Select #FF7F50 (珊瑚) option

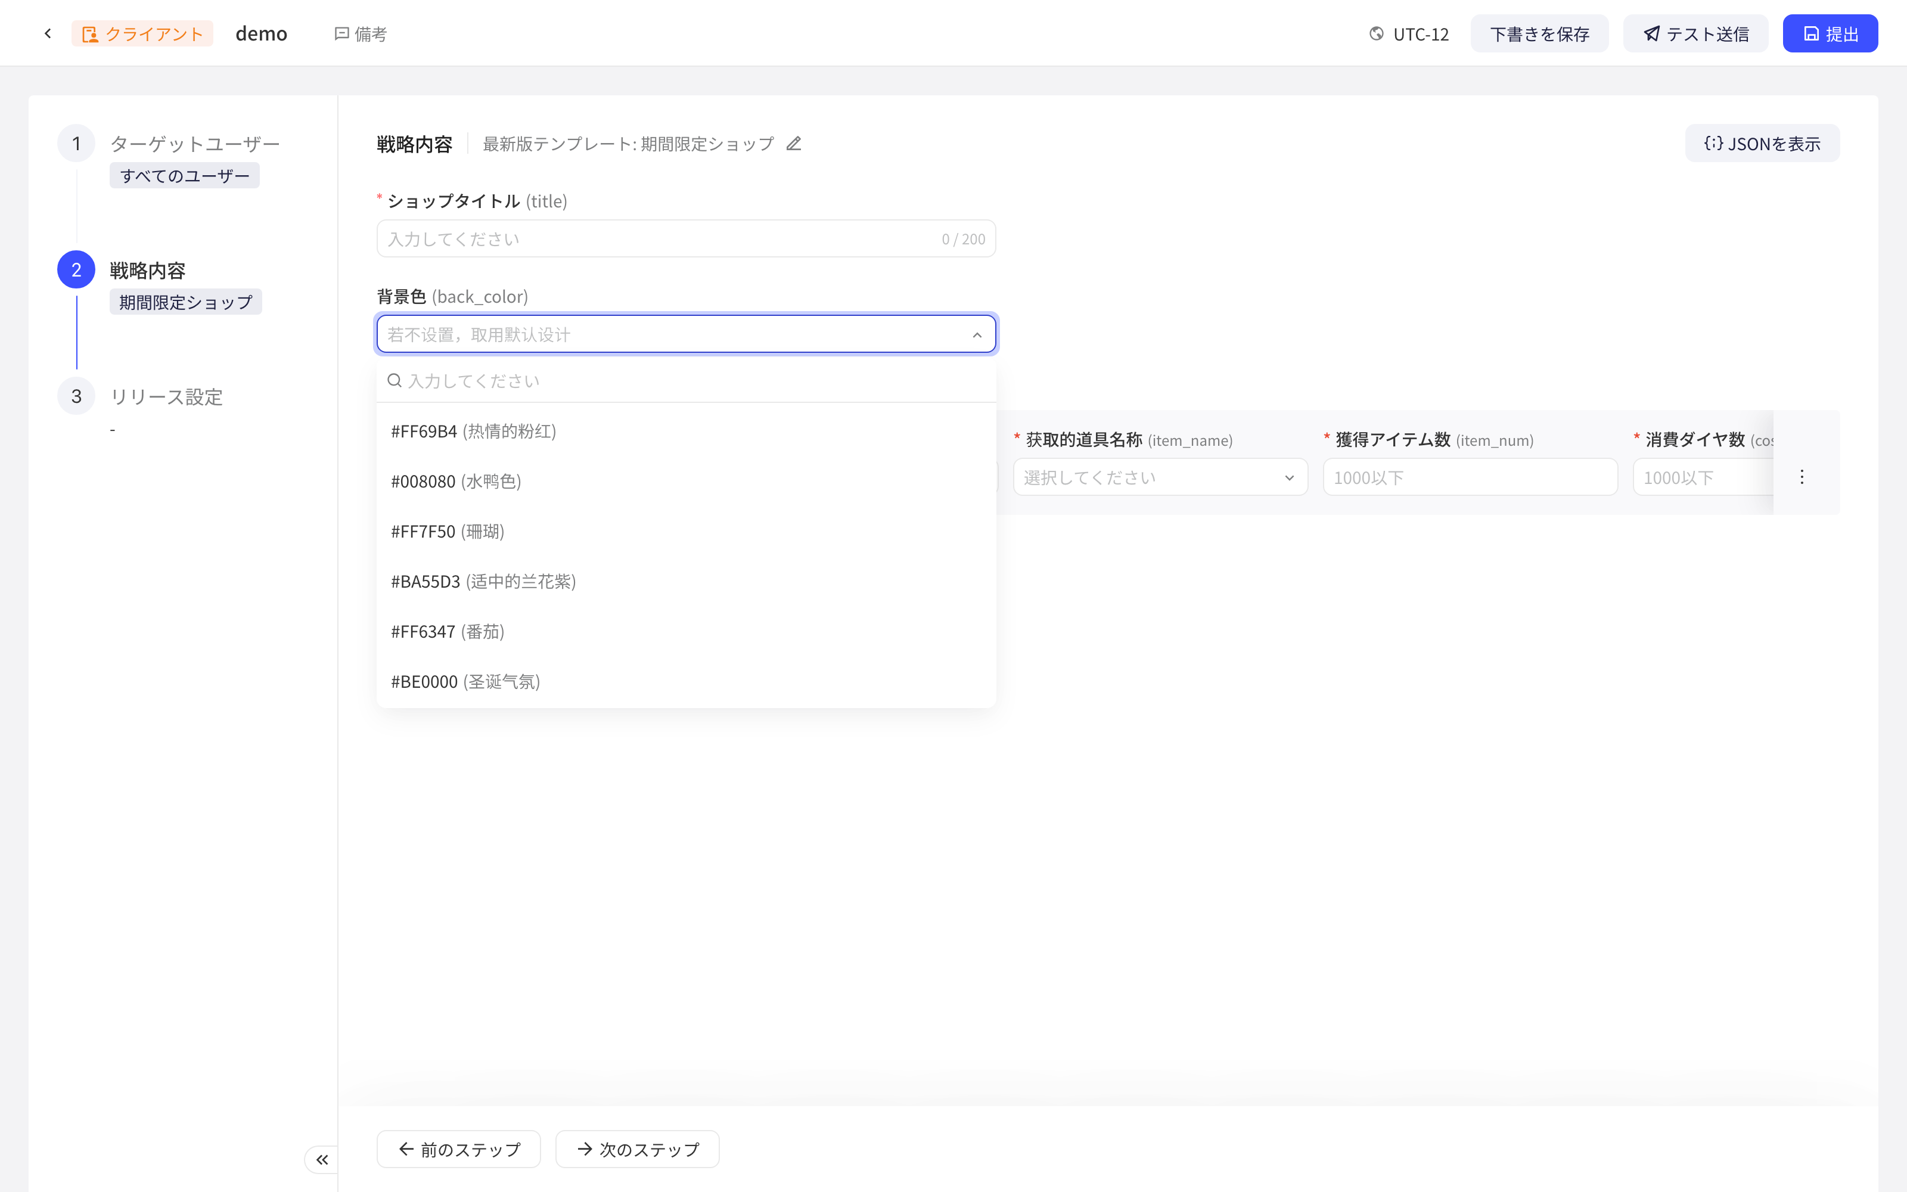point(685,532)
